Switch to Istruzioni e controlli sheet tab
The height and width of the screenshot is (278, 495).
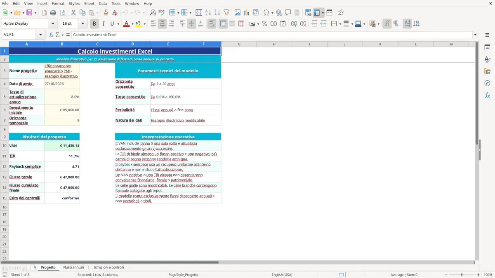(109, 267)
